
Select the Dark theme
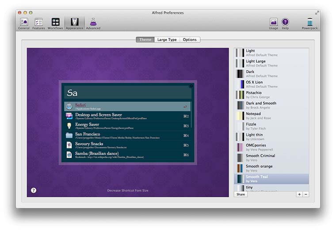pos(271,74)
